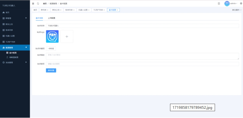Image resolution: width=243 pixels, height=118 pixels.
Task: Click the refresh icon beside the breadcrumb
Action: [x=38, y=4]
